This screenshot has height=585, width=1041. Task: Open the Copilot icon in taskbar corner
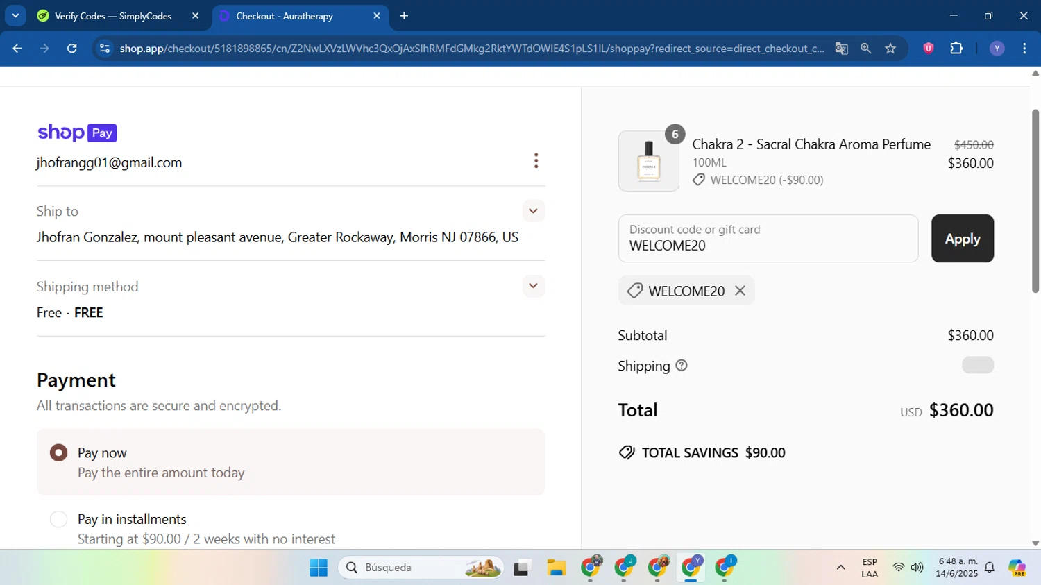(x=1018, y=568)
